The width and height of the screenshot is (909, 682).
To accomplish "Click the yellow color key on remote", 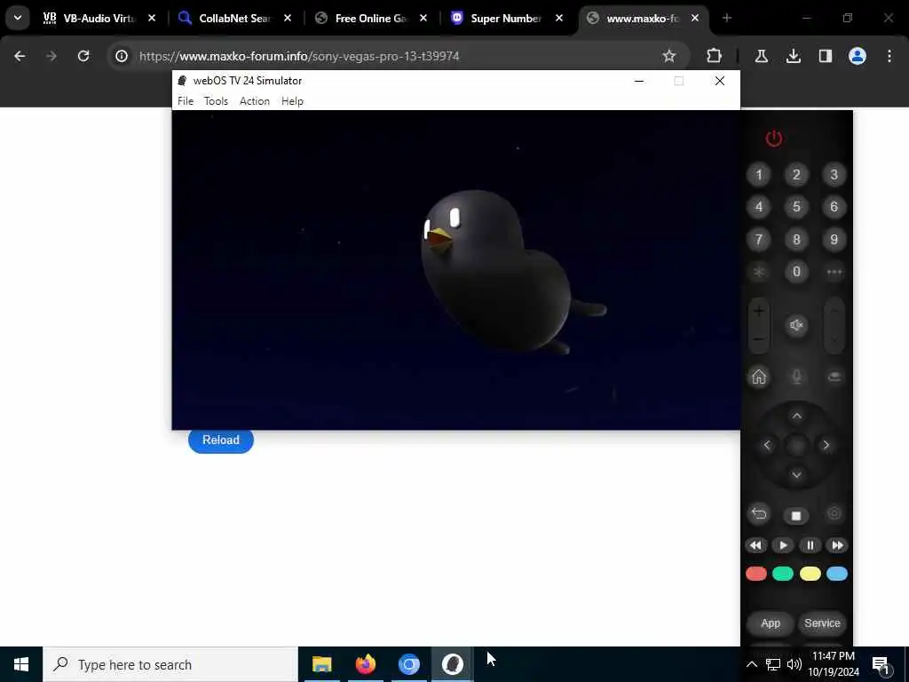I will coord(810,575).
